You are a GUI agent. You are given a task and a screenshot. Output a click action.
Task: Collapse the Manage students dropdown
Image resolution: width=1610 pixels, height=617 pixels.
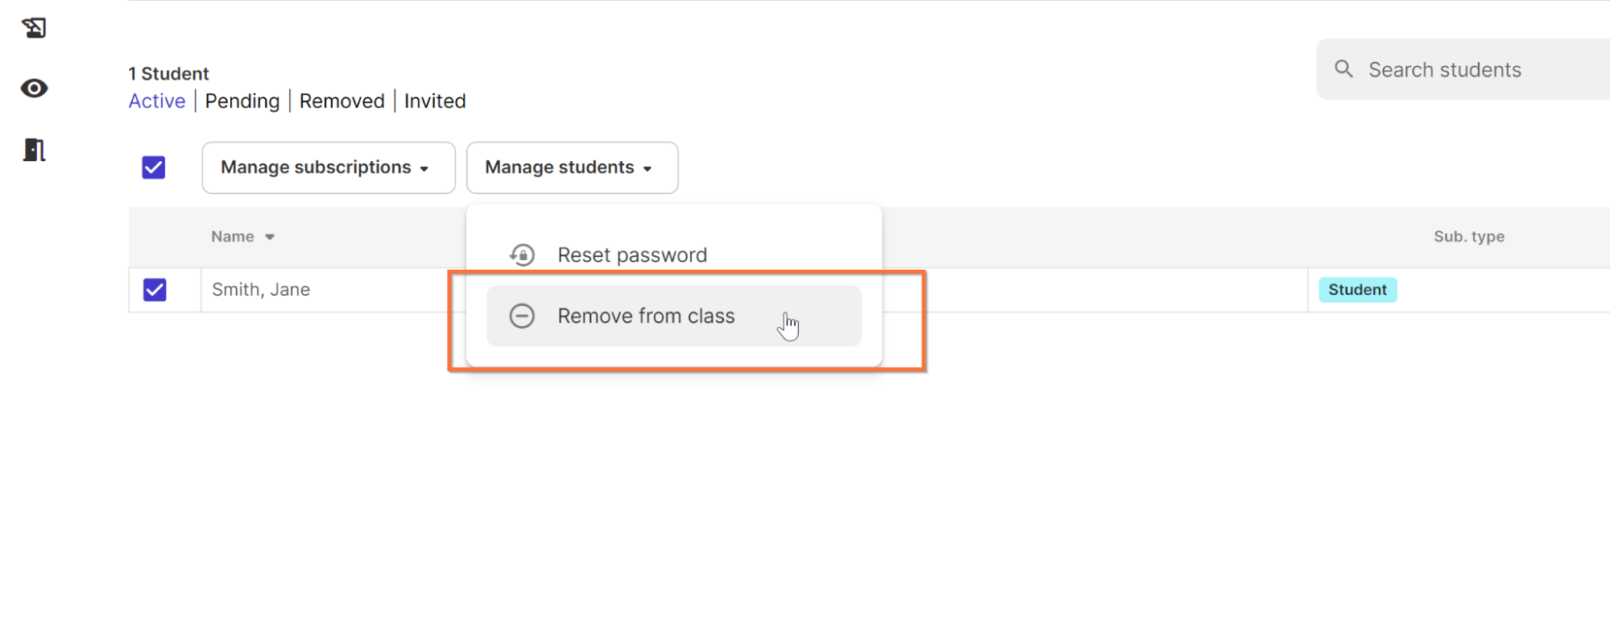point(572,168)
